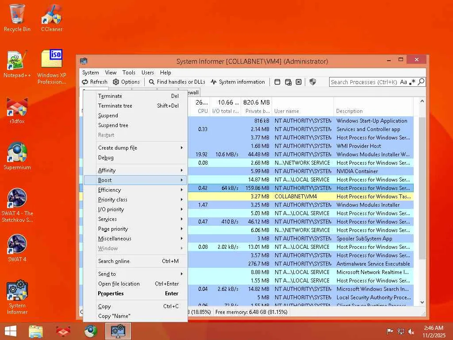Open the System menu
The height and width of the screenshot is (340, 453).
click(x=90, y=73)
